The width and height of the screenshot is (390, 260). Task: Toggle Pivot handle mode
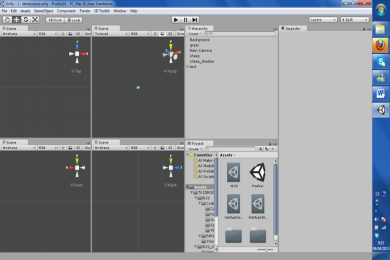[x=54, y=20]
